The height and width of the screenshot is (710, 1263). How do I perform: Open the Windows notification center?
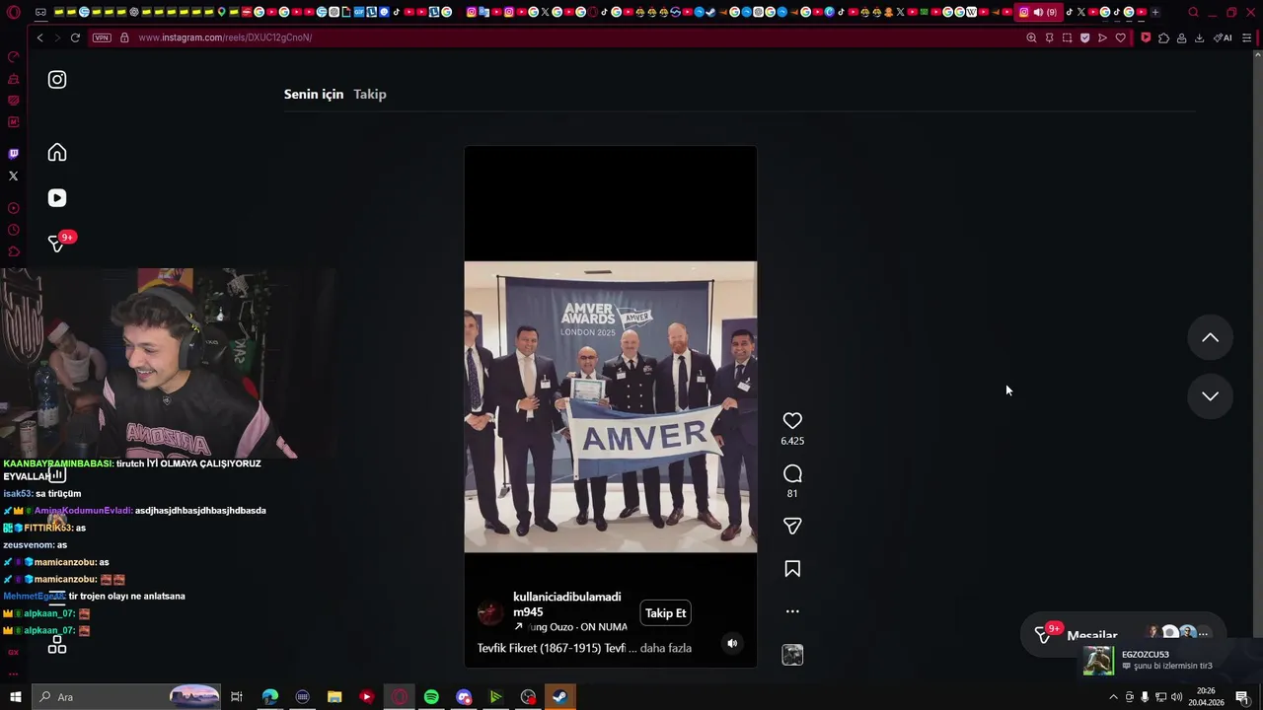[1242, 697]
